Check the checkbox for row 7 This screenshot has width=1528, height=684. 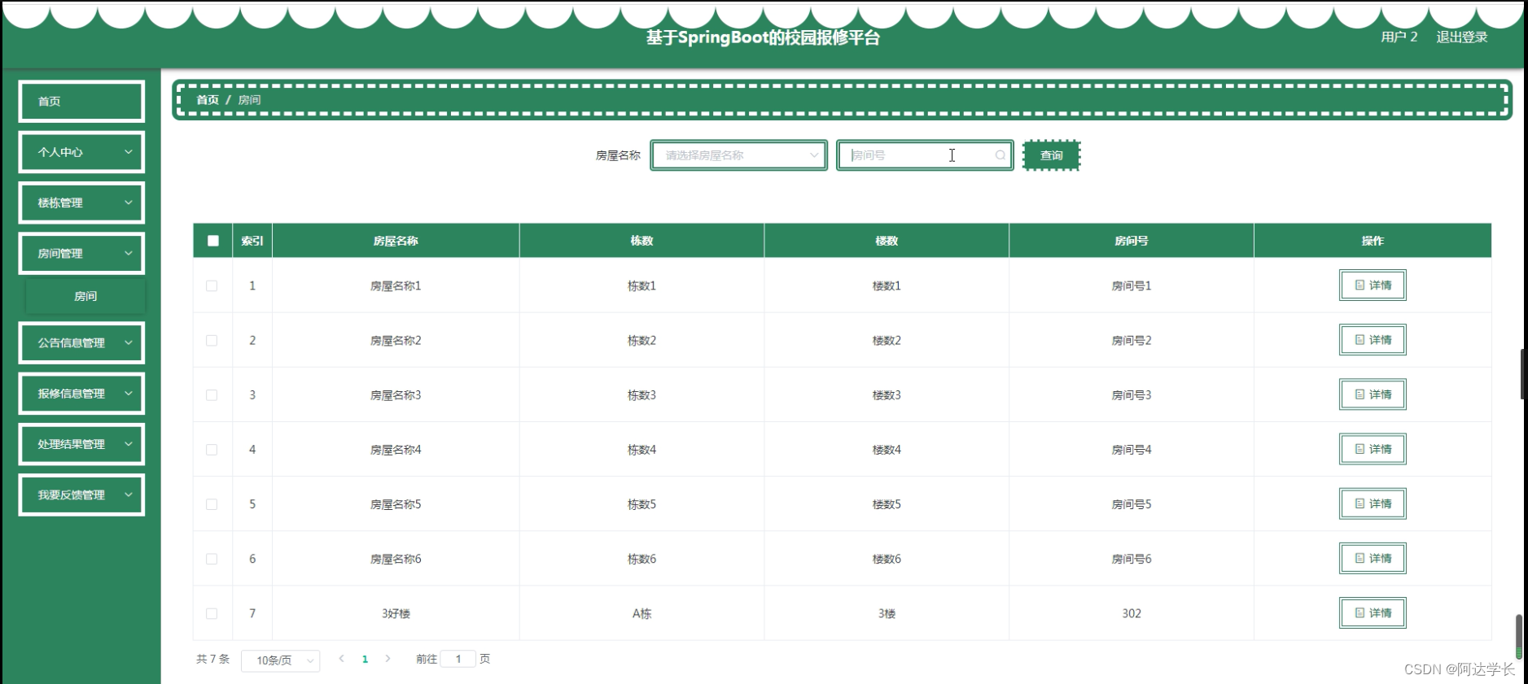212,613
